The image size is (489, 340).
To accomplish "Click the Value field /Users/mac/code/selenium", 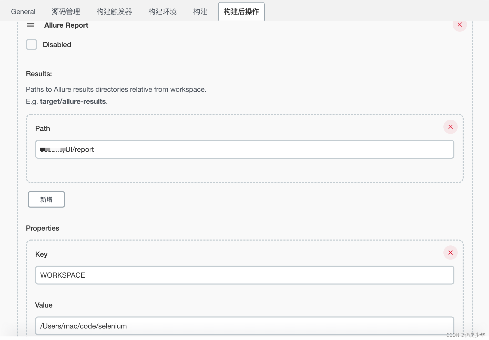I will (x=244, y=326).
